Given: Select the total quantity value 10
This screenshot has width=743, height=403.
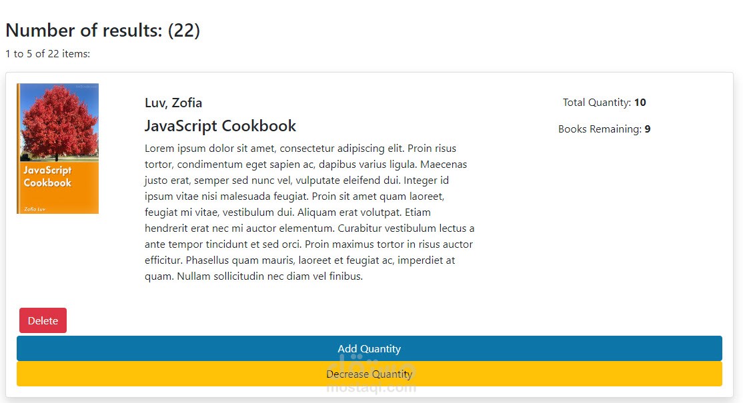Looking at the screenshot, I should [640, 103].
